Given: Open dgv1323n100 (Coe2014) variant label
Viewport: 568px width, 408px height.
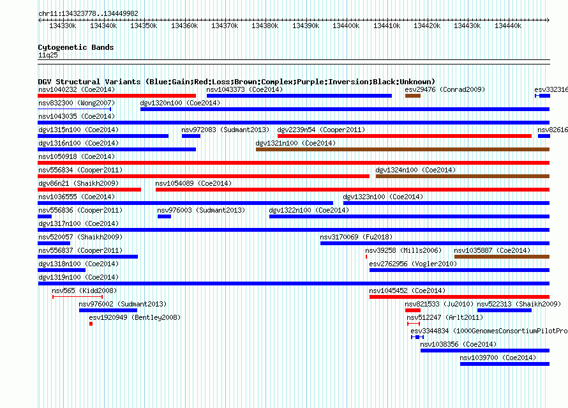Looking at the screenshot, I should tap(383, 197).
